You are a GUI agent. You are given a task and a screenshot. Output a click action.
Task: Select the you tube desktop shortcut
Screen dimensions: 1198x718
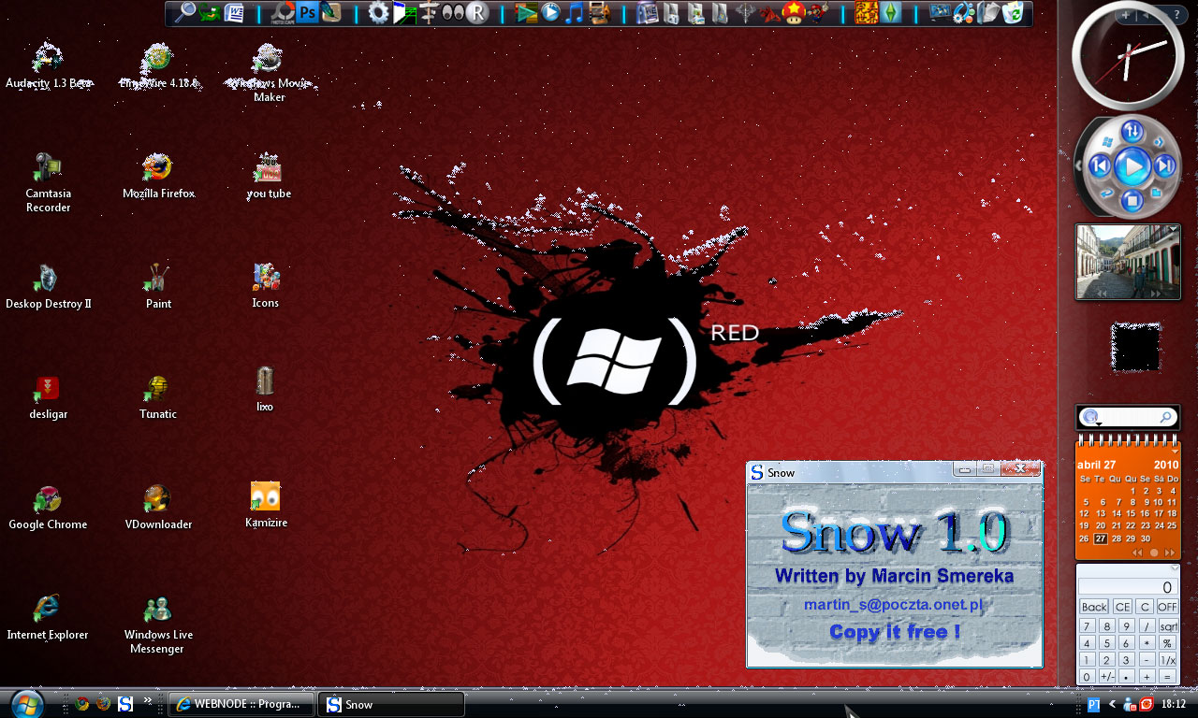point(269,177)
